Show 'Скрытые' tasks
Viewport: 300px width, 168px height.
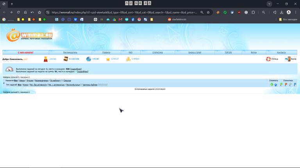pos(67,80)
